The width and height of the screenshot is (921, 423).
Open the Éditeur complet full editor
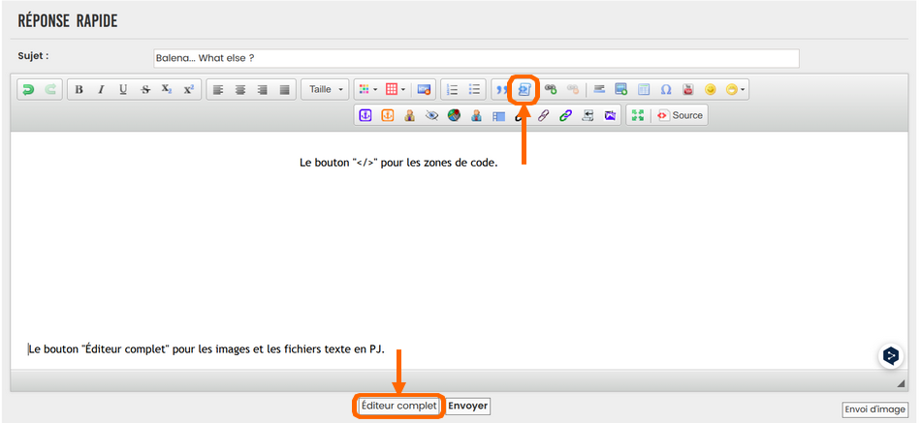[x=398, y=407]
